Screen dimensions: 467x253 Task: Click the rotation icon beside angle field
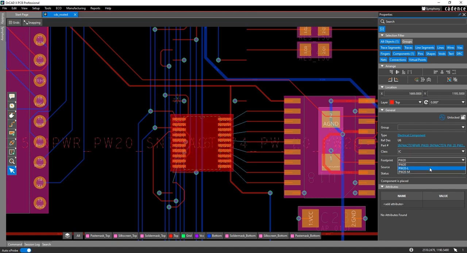point(426,102)
